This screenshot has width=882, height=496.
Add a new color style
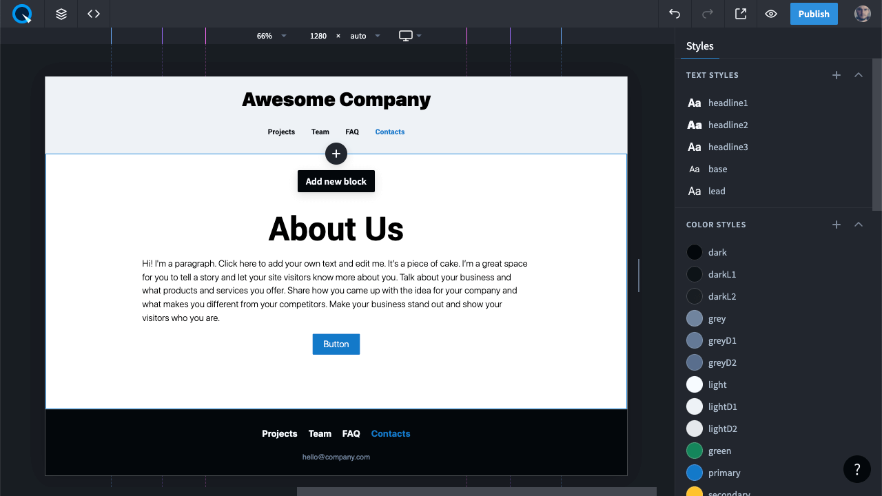(x=837, y=225)
